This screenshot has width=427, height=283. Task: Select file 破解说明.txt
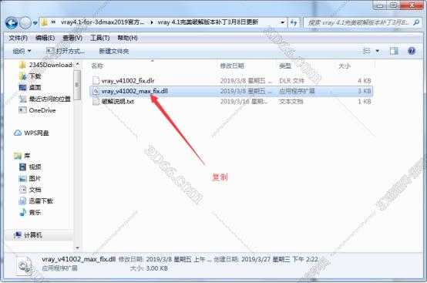[x=118, y=101]
